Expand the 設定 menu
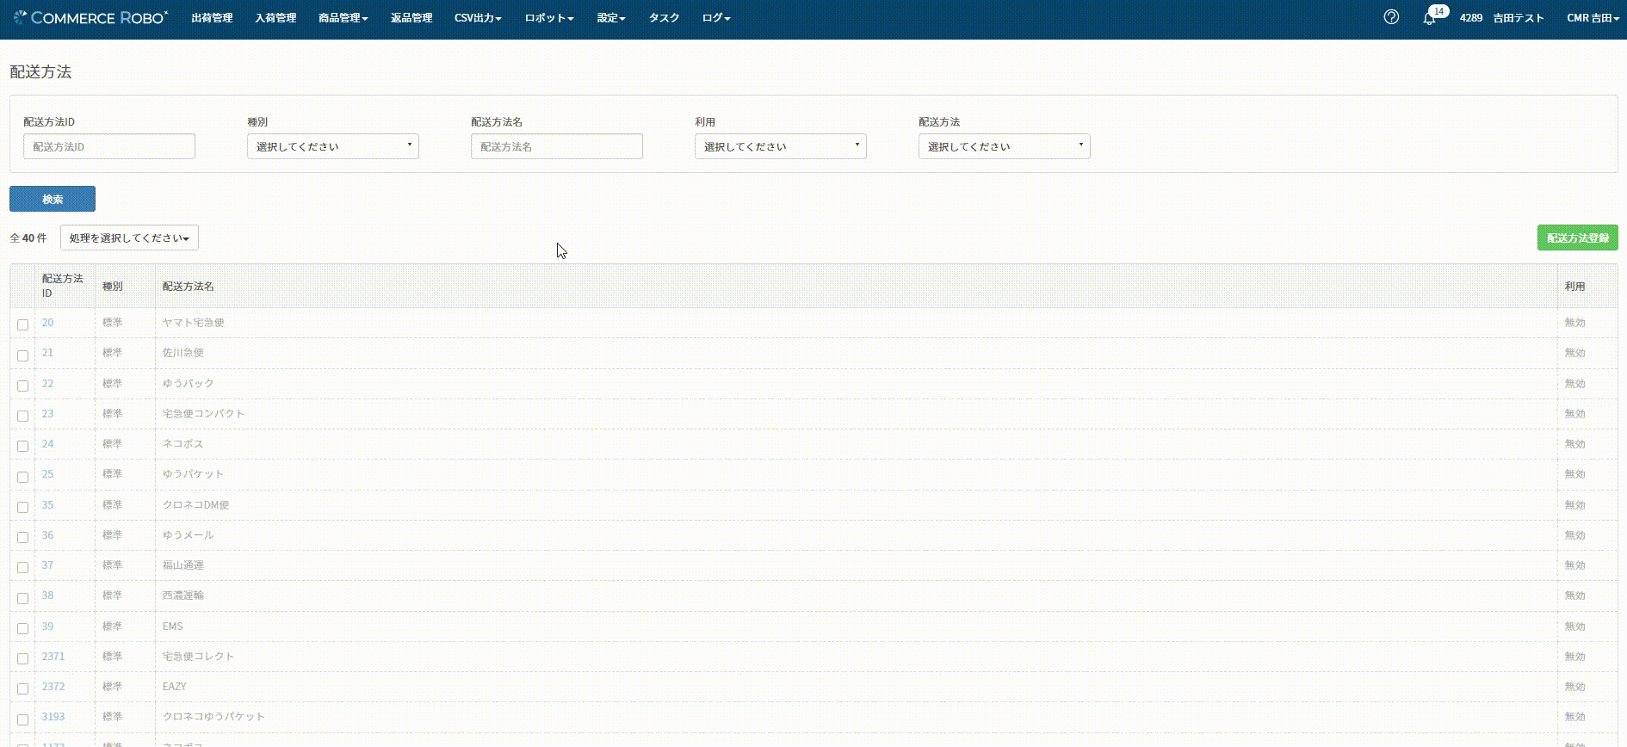This screenshot has height=747, width=1627. (611, 18)
